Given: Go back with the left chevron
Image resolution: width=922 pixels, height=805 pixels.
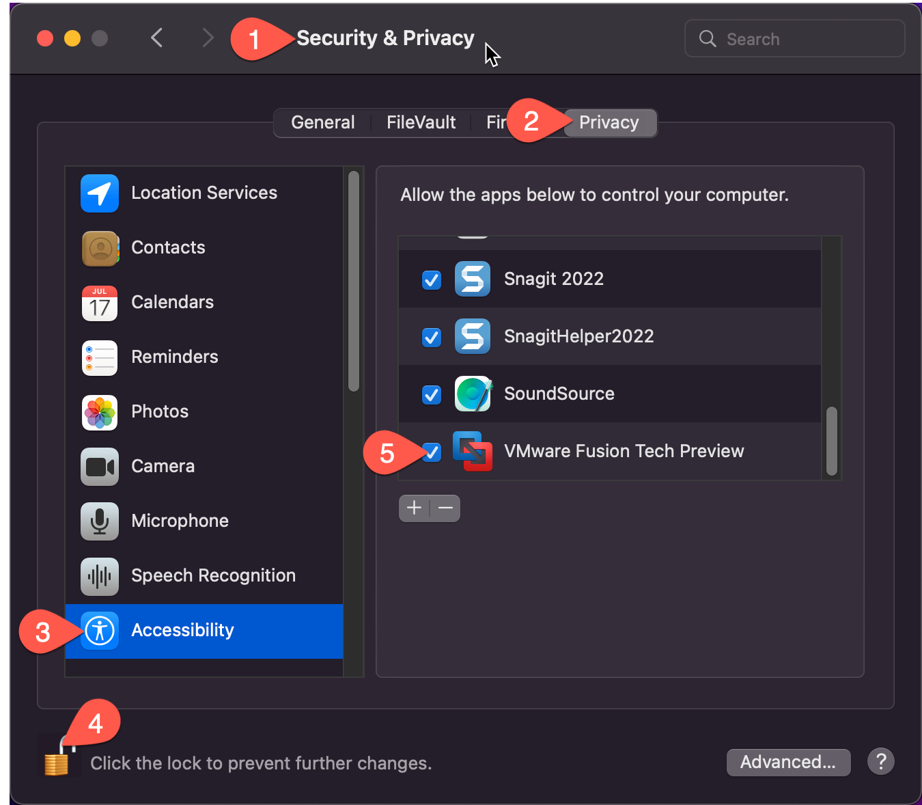Looking at the screenshot, I should pyautogui.click(x=156, y=38).
